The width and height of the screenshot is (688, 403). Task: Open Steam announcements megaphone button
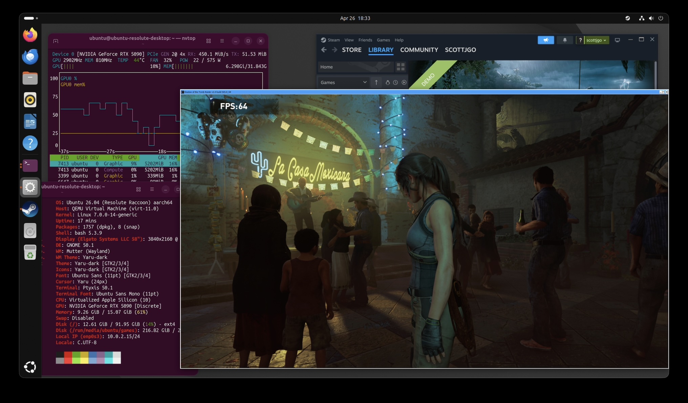[x=546, y=40]
